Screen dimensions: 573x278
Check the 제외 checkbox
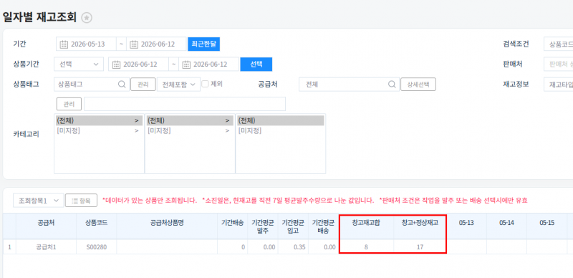click(205, 84)
